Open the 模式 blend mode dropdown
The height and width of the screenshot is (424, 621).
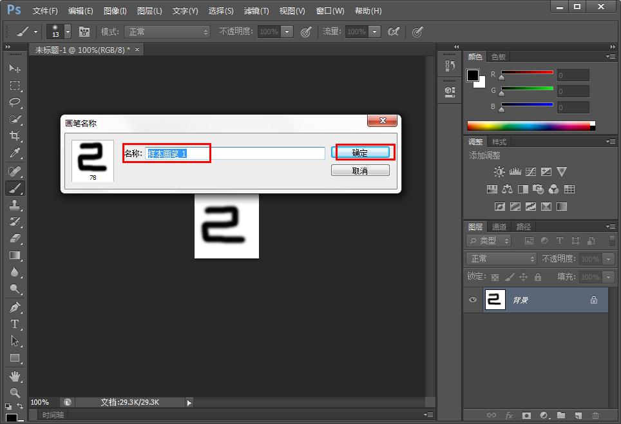[x=167, y=32]
